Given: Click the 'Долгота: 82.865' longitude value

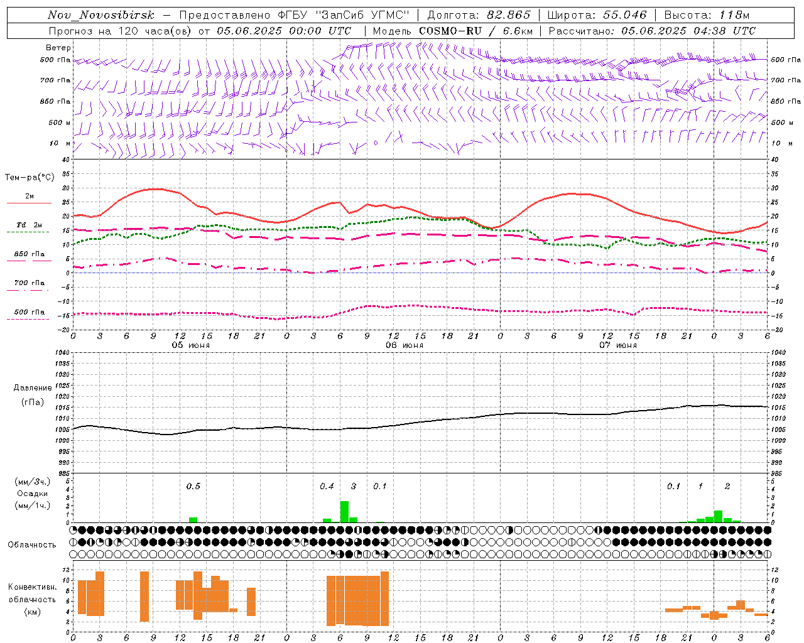Looking at the screenshot, I should tap(479, 15).
